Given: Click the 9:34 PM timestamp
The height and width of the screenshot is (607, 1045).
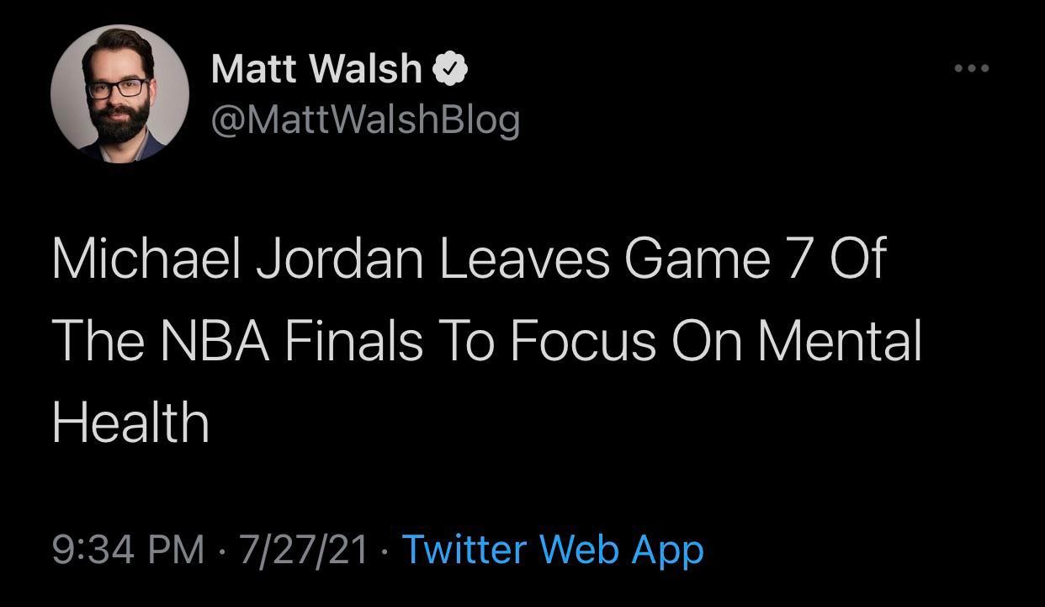Looking at the screenshot, I should 128,550.
